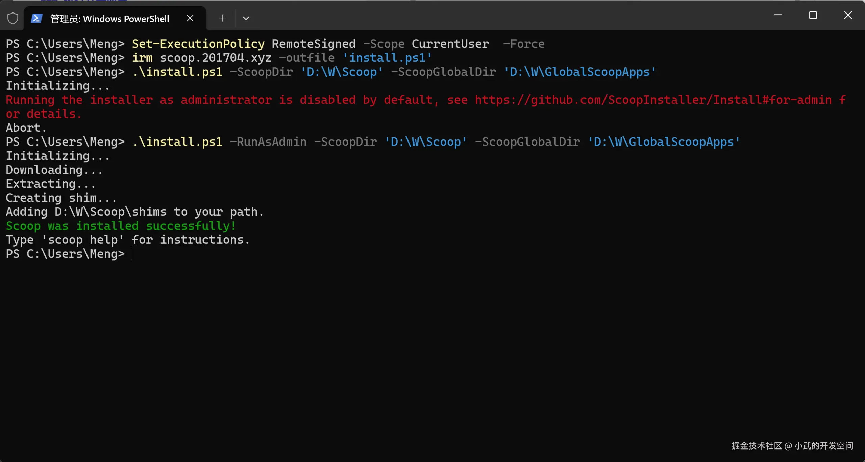Screen dimensions: 865x462
Task: Open the github.com/ScoopInstaller/Install link
Action: 653,100
